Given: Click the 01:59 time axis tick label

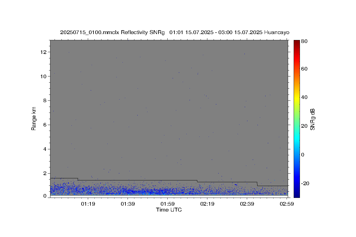Looking at the screenshot, I should [168, 204].
